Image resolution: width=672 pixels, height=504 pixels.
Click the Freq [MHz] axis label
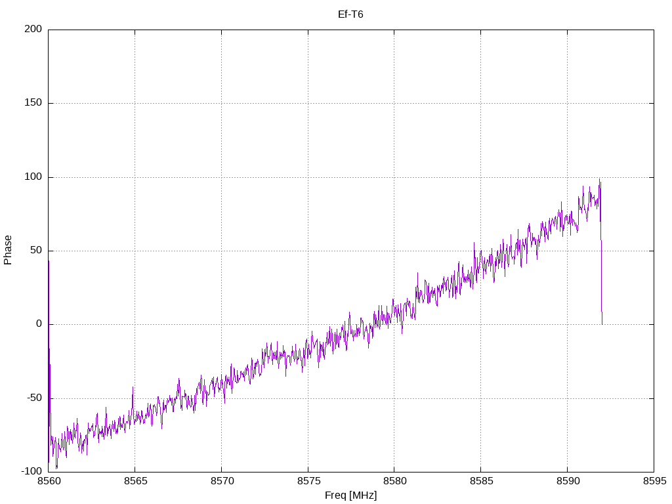[x=350, y=495]
